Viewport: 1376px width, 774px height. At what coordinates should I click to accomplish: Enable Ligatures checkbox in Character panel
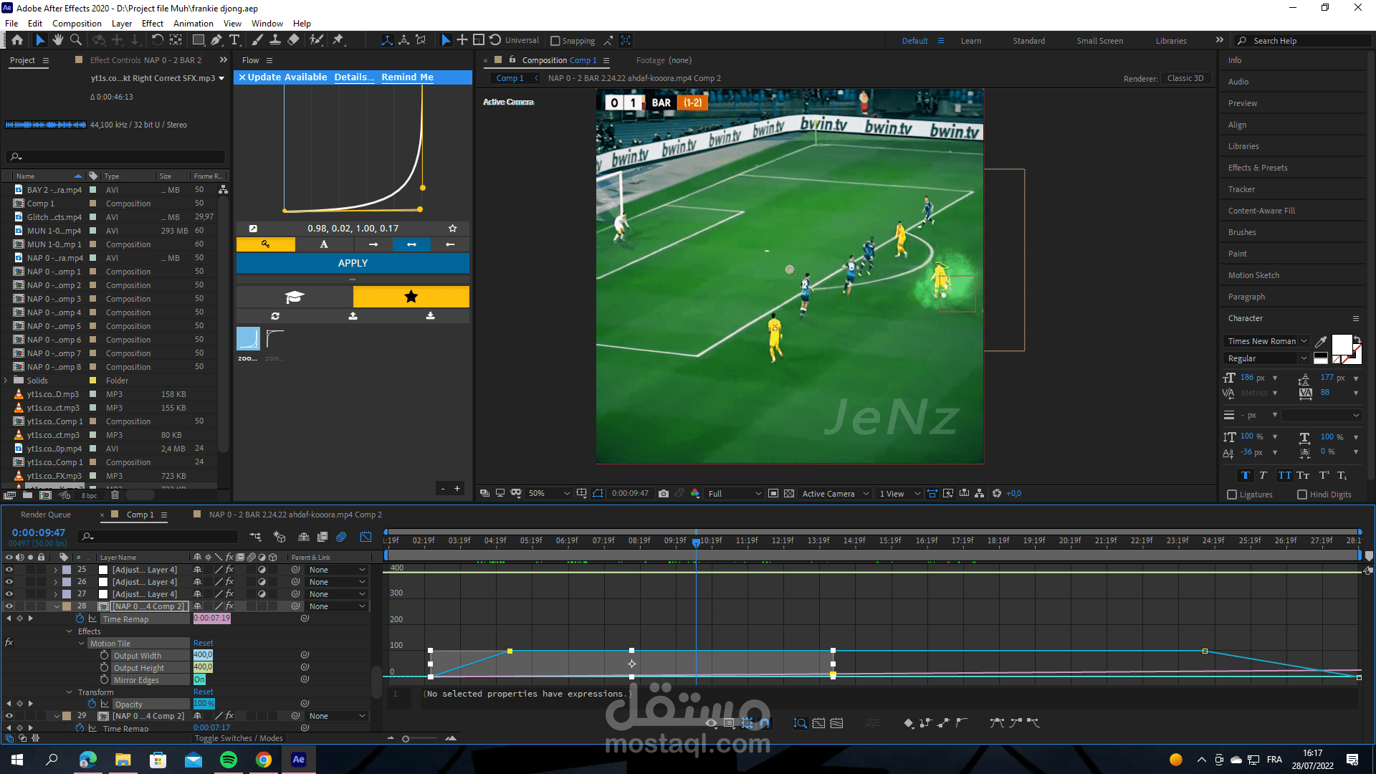1232,494
